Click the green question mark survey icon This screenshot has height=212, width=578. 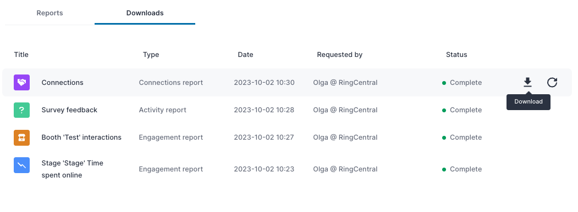(22, 110)
